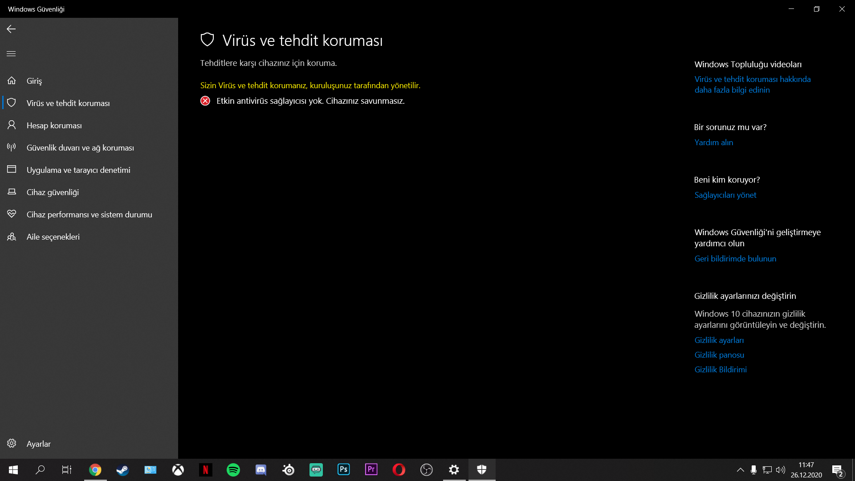Open Giriş home section

click(x=34, y=81)
